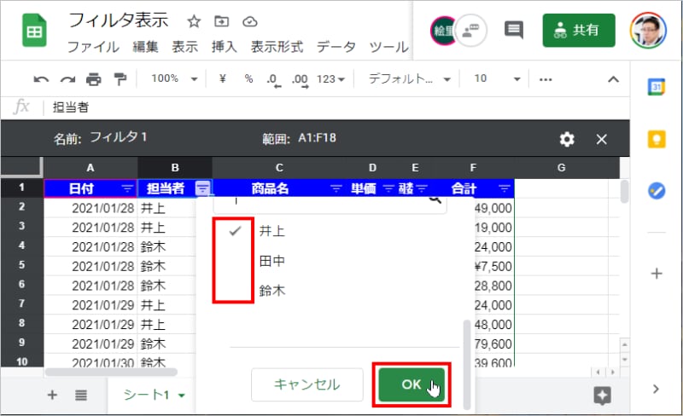The image size is (683, 416).
Task: Open the 日付 column filter dropdown
Action: [x=127, y=189]
